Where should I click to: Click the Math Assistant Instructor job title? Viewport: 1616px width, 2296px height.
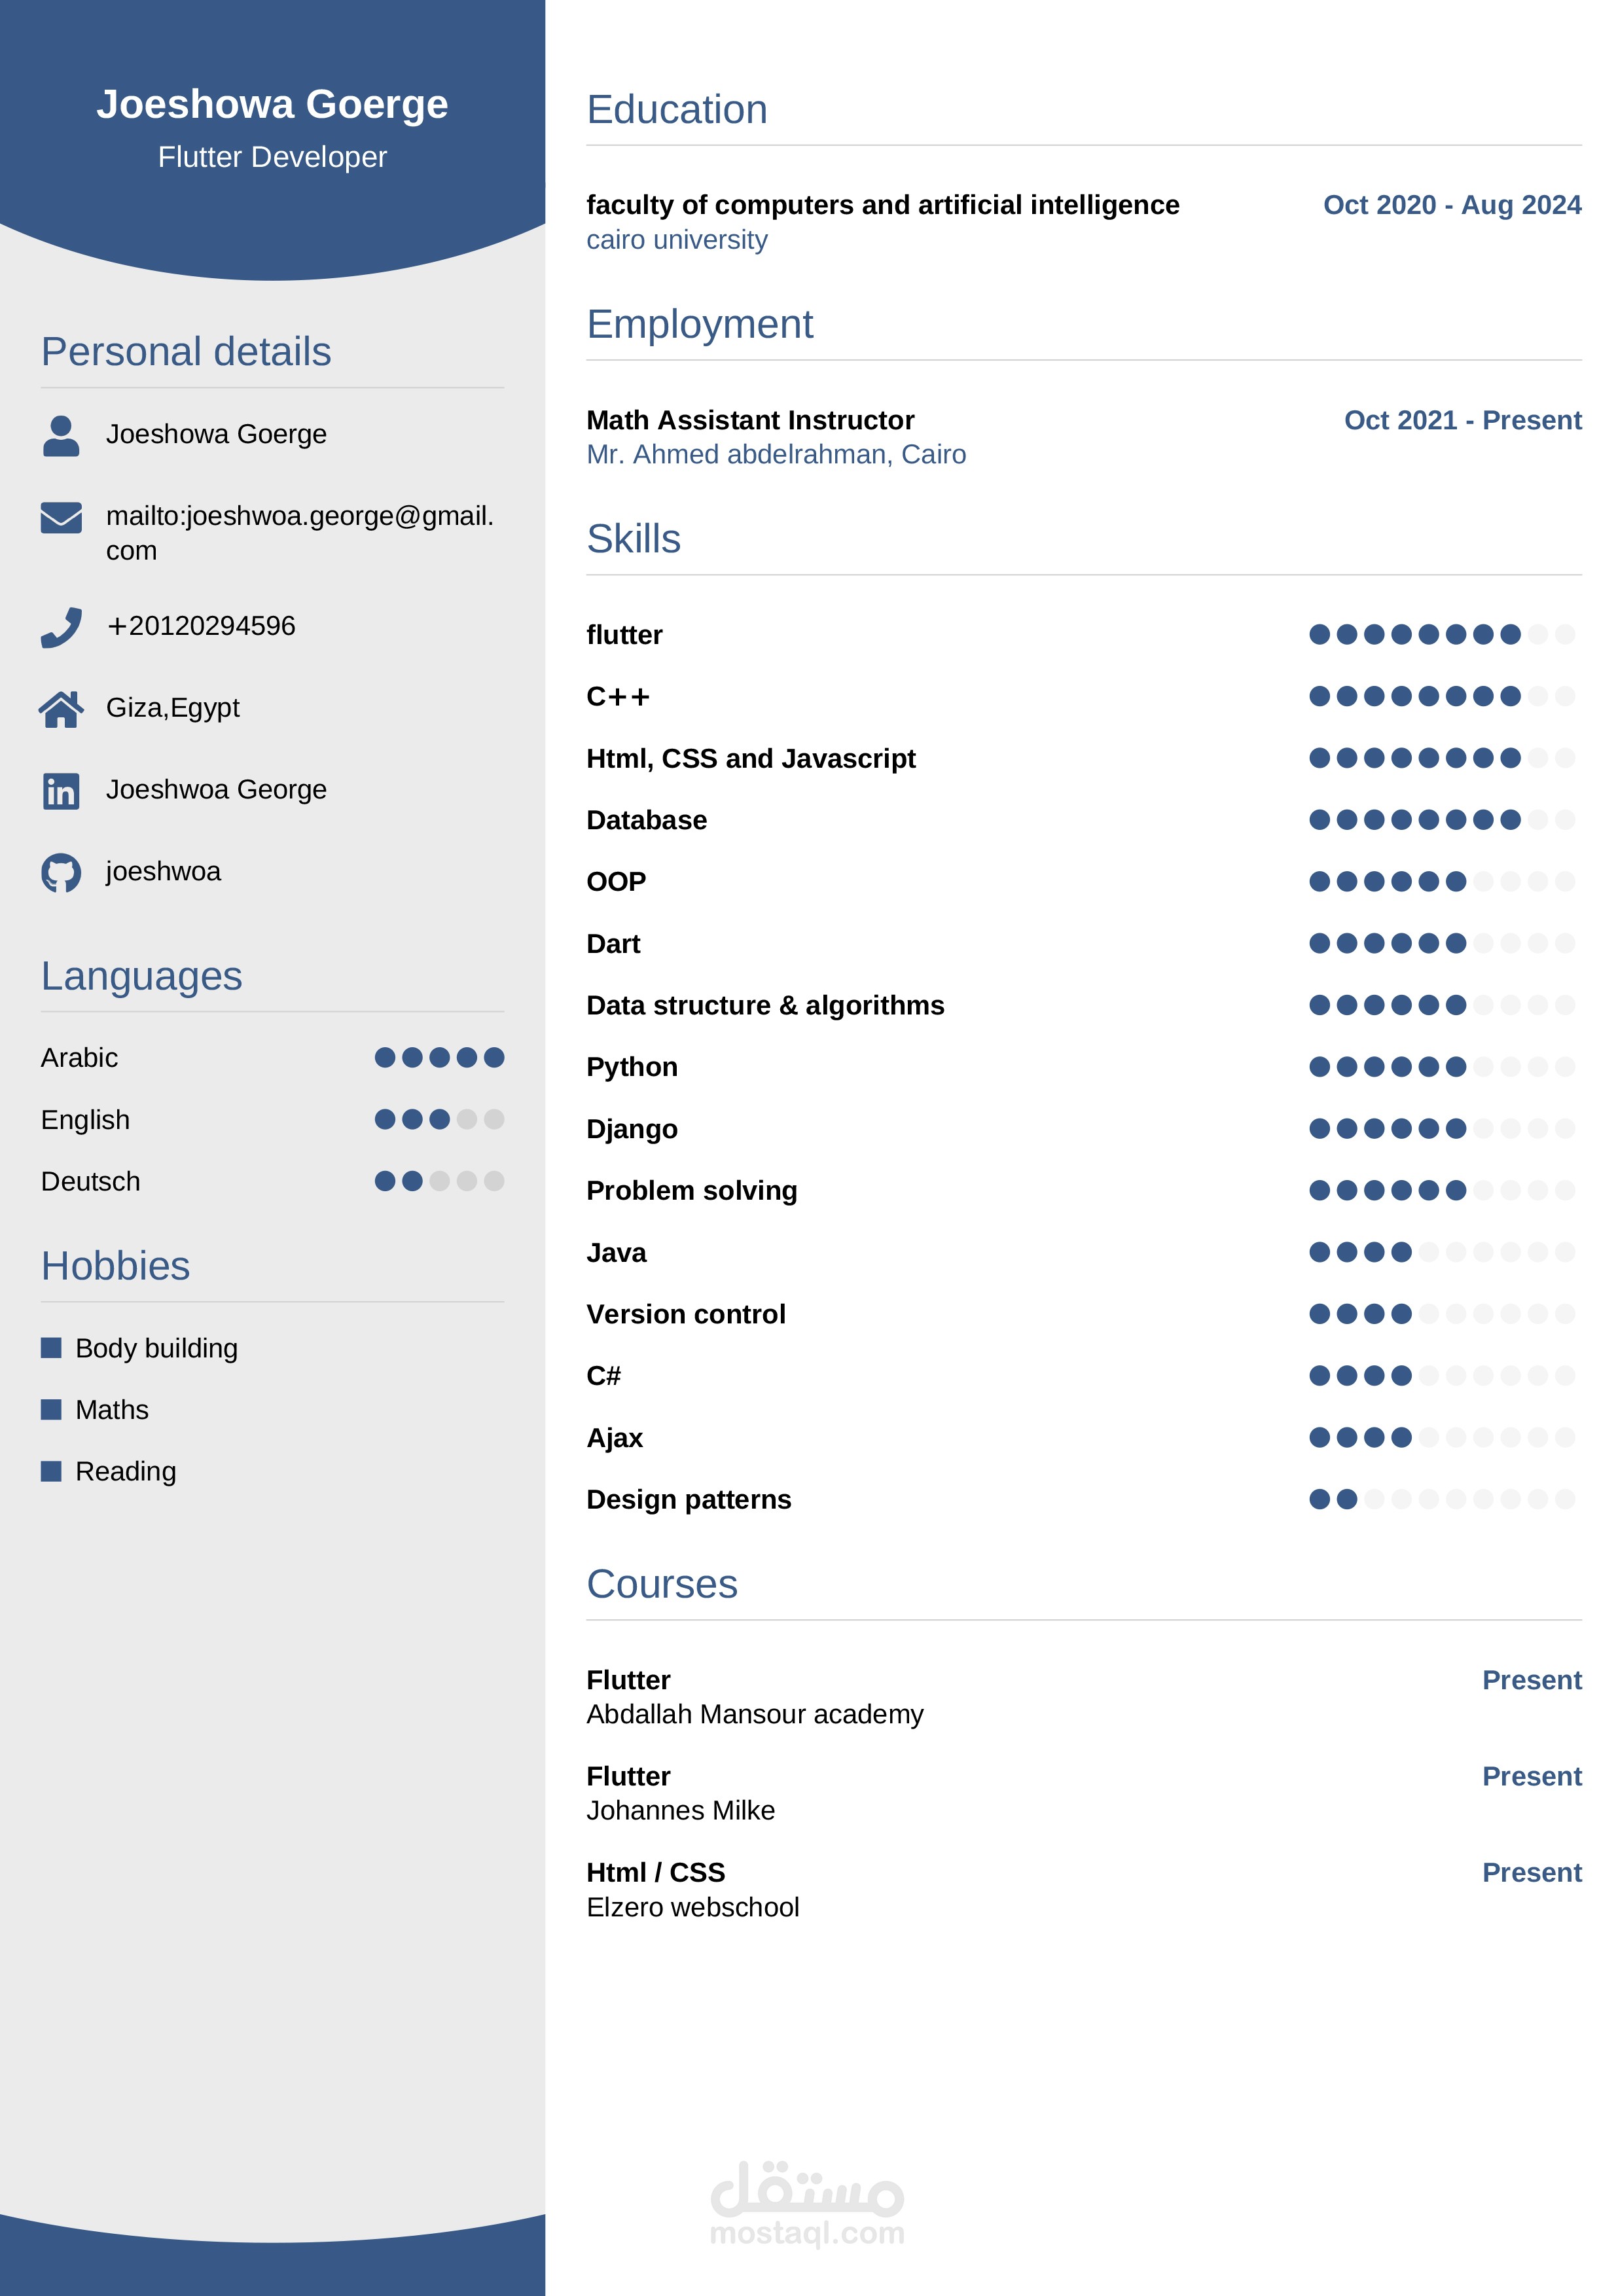coord(750,420)
